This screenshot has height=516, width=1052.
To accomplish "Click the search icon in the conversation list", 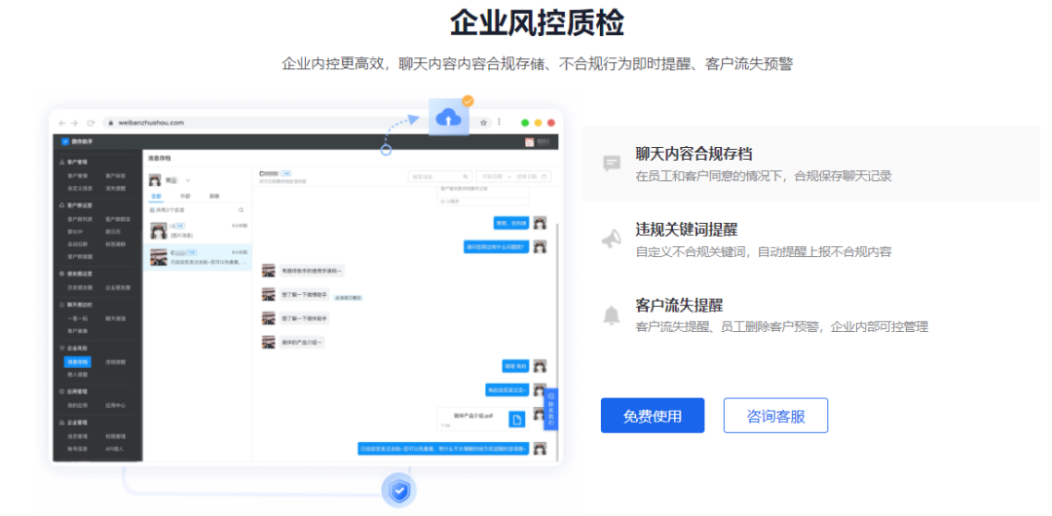I will click(242, 210).
